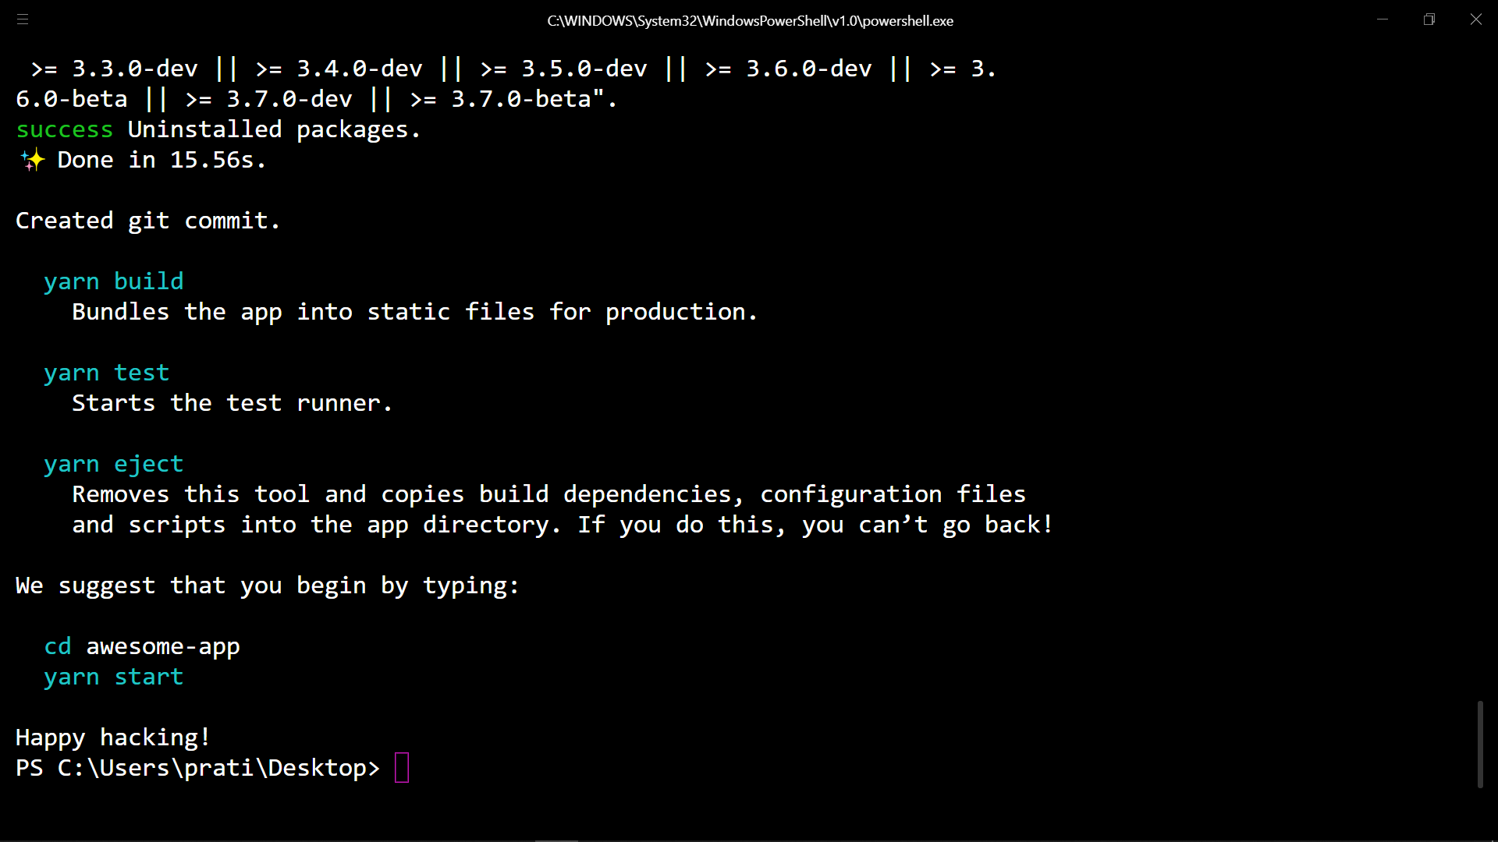Click the 'yarn build' command text
The image size is (1498, 842).
pos(114,281)
